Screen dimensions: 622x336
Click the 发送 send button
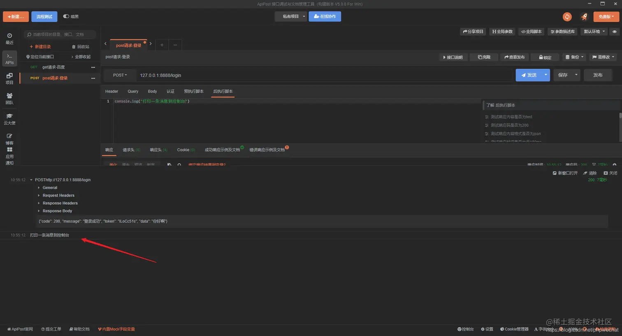click(529, 75)
